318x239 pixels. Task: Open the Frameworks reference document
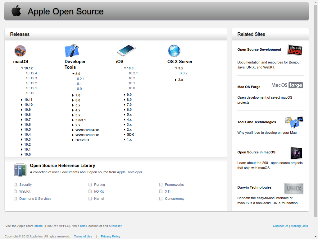[x=174, y=185]
